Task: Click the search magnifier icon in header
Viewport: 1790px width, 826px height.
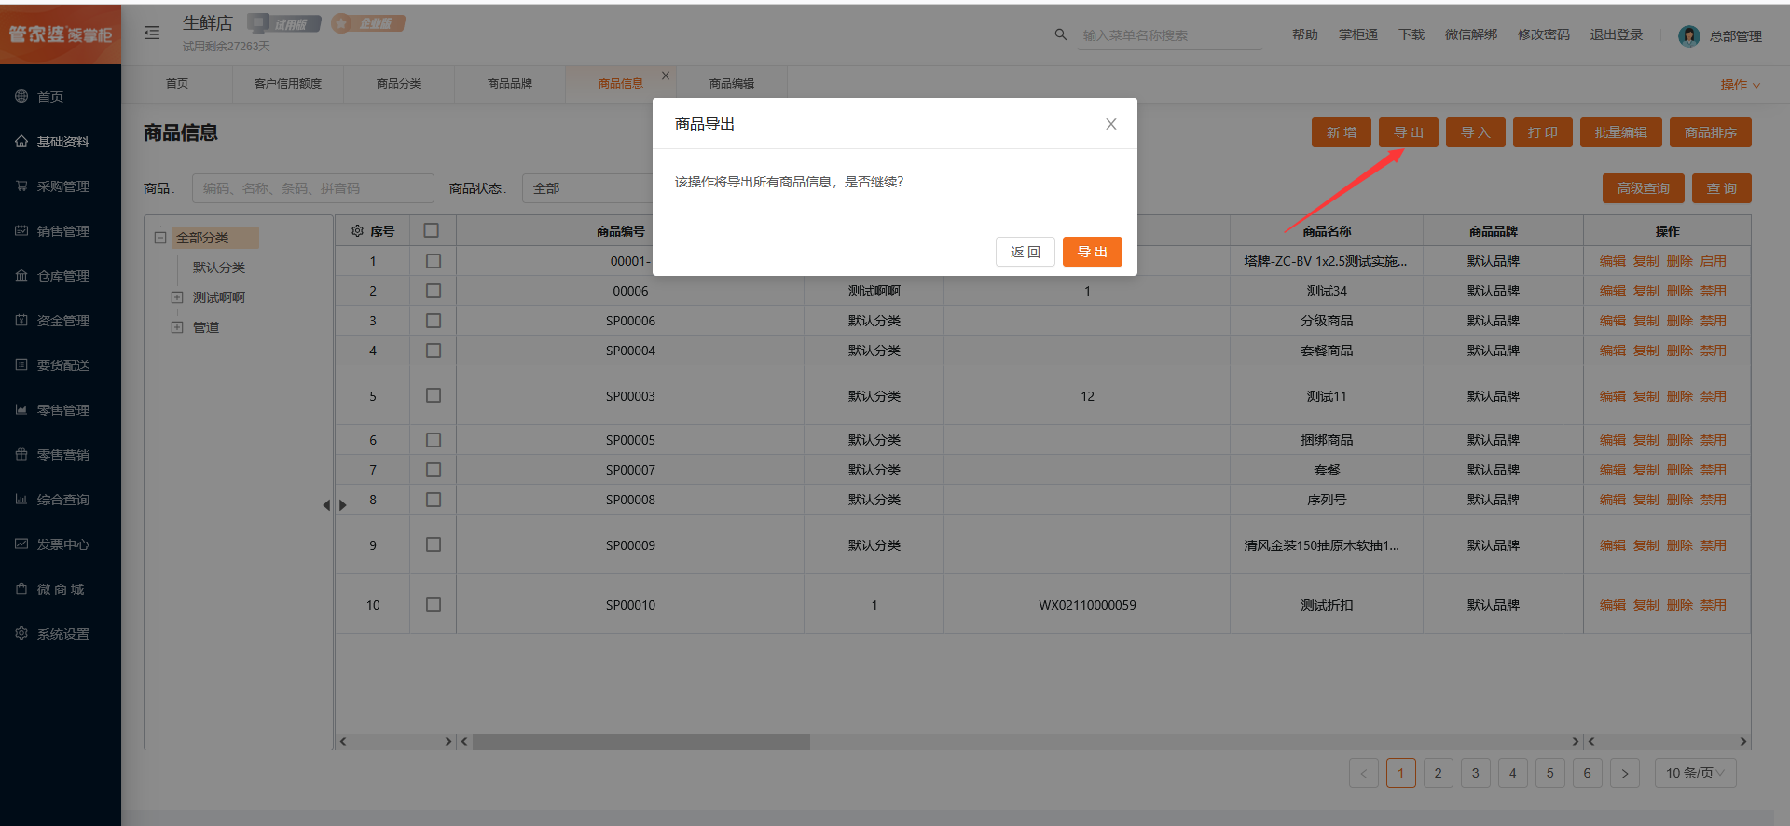Action: point(1060,34)
